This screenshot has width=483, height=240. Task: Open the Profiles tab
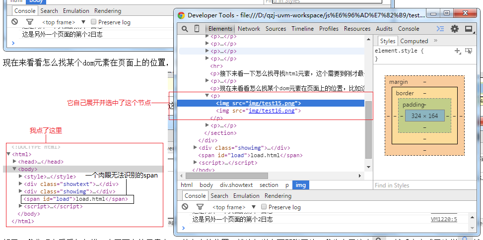pyautogui.click(x=329, y=29)
